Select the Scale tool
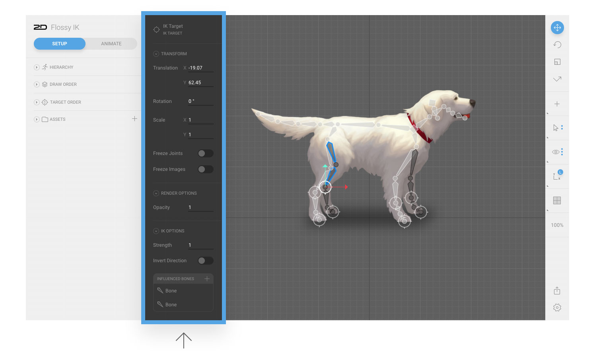 tap(557, 62)
